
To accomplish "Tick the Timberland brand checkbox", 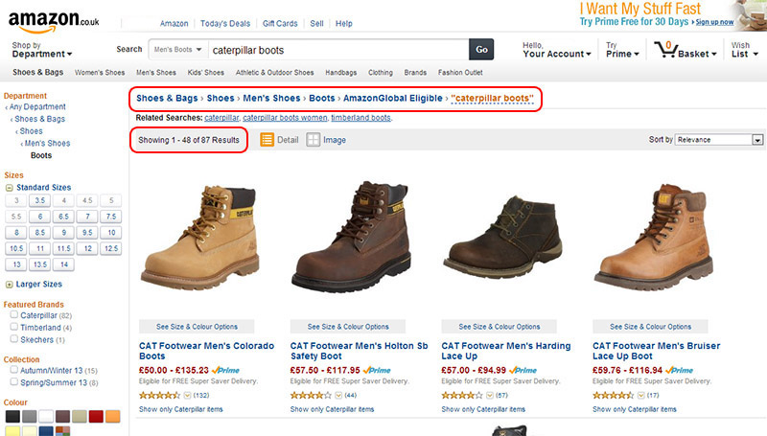I will [x=13, y=327].
